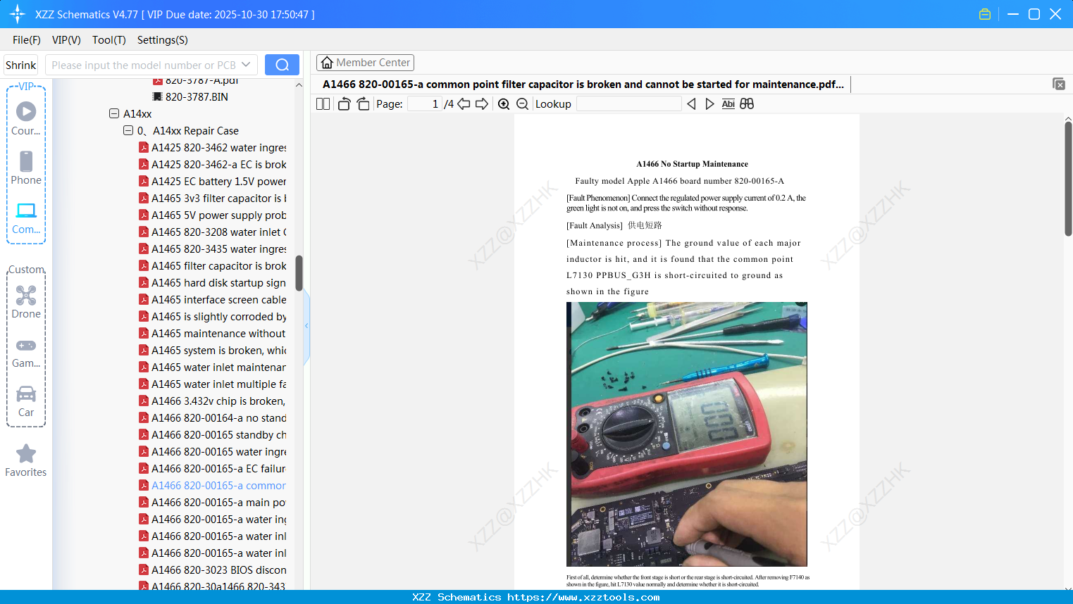Open the Member Center
Viewport: 1073px width, 604px height.
pyautogui.click(x=365, y=63)
